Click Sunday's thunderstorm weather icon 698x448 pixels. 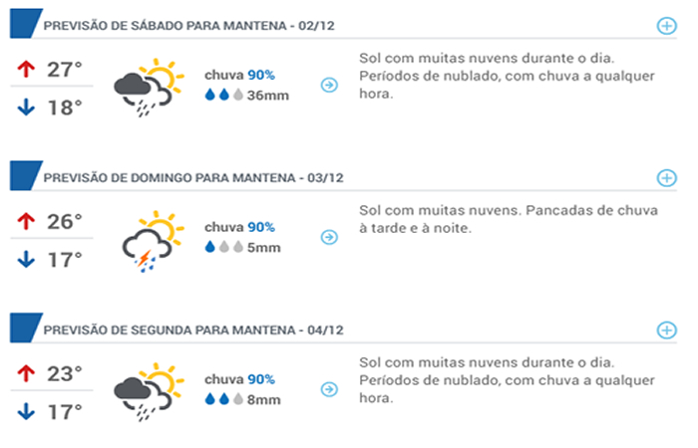click(153, 241)
